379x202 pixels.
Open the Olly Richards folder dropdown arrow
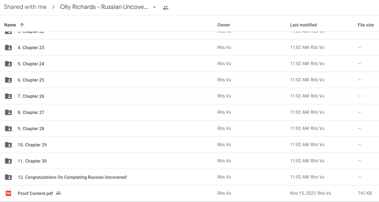(x=154, y=7)
